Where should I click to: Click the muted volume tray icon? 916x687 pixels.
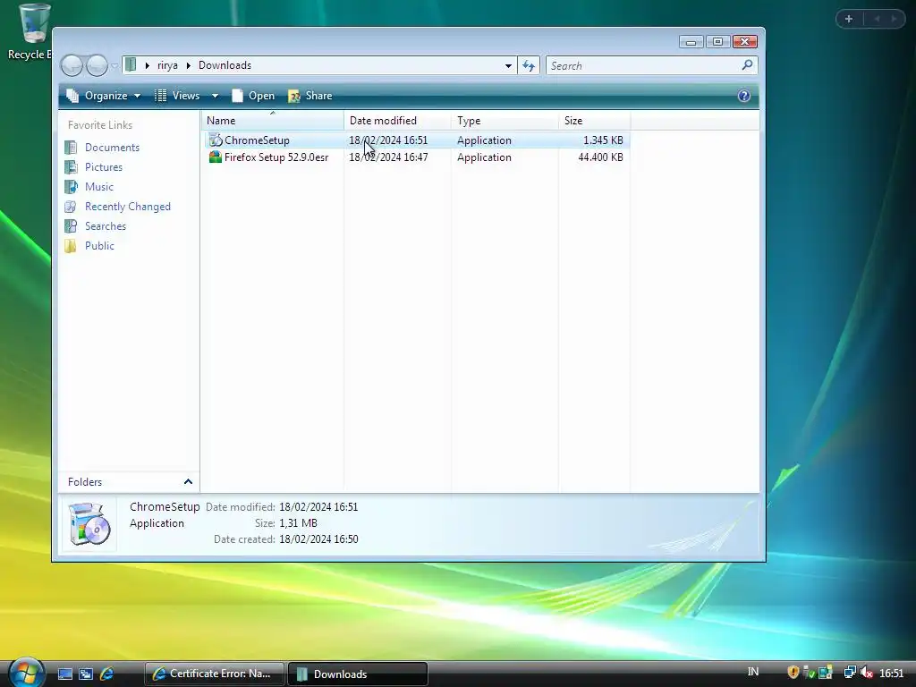pos(867,673)
